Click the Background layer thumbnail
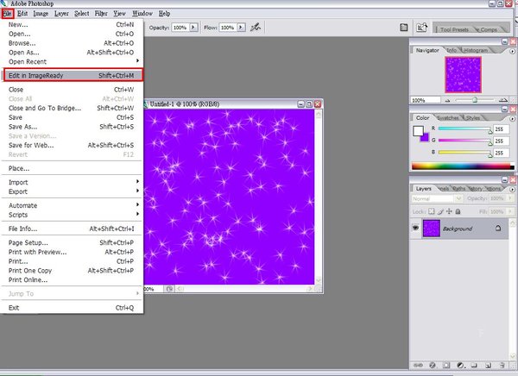 pos(432,229)
